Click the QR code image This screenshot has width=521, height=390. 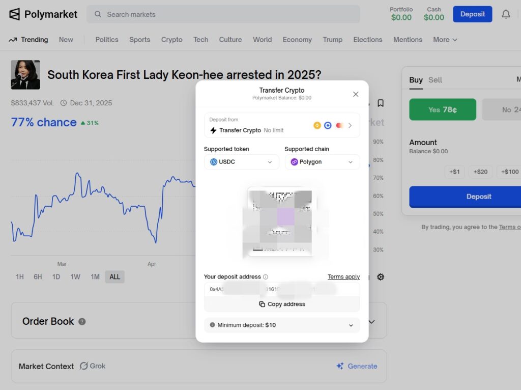pyautogui.click(x=279, y=223)
